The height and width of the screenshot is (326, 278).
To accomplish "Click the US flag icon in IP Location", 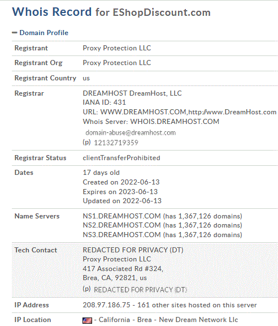I will point(87,320).
